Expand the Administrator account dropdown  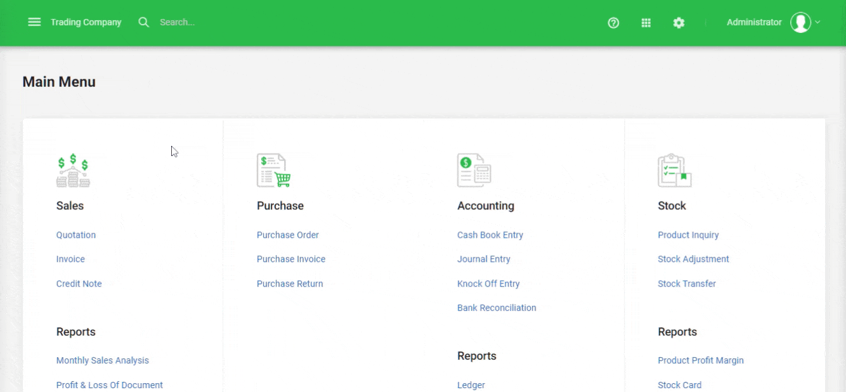[x=818, y=22]
